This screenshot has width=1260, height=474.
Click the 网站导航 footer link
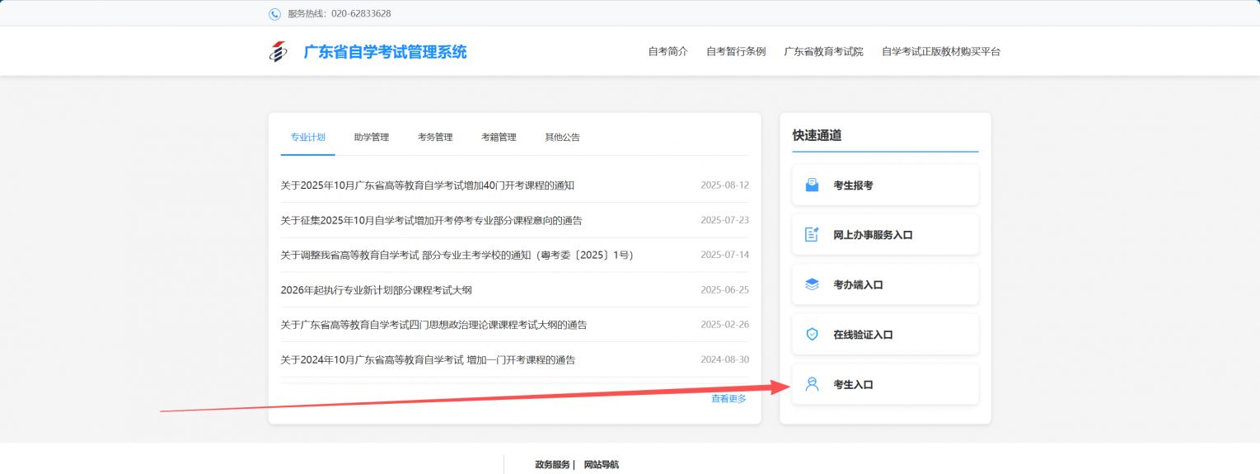click(x=601, y=465)
